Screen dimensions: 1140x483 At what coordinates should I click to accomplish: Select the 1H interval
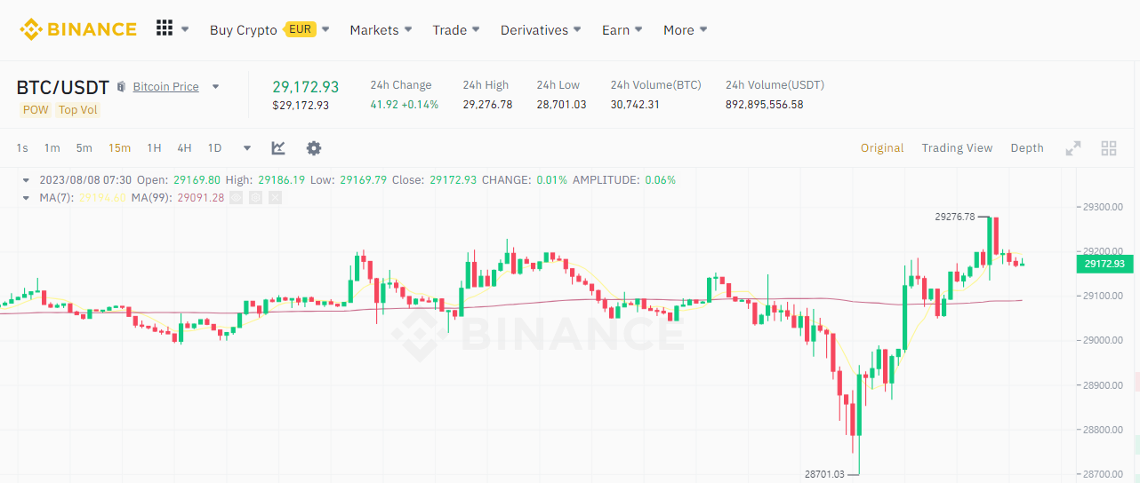coord(154,148)
